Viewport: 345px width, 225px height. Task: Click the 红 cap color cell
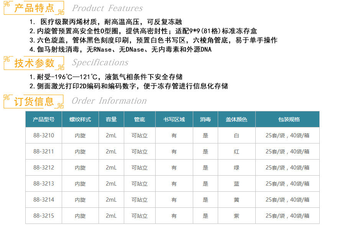(237, 152)
